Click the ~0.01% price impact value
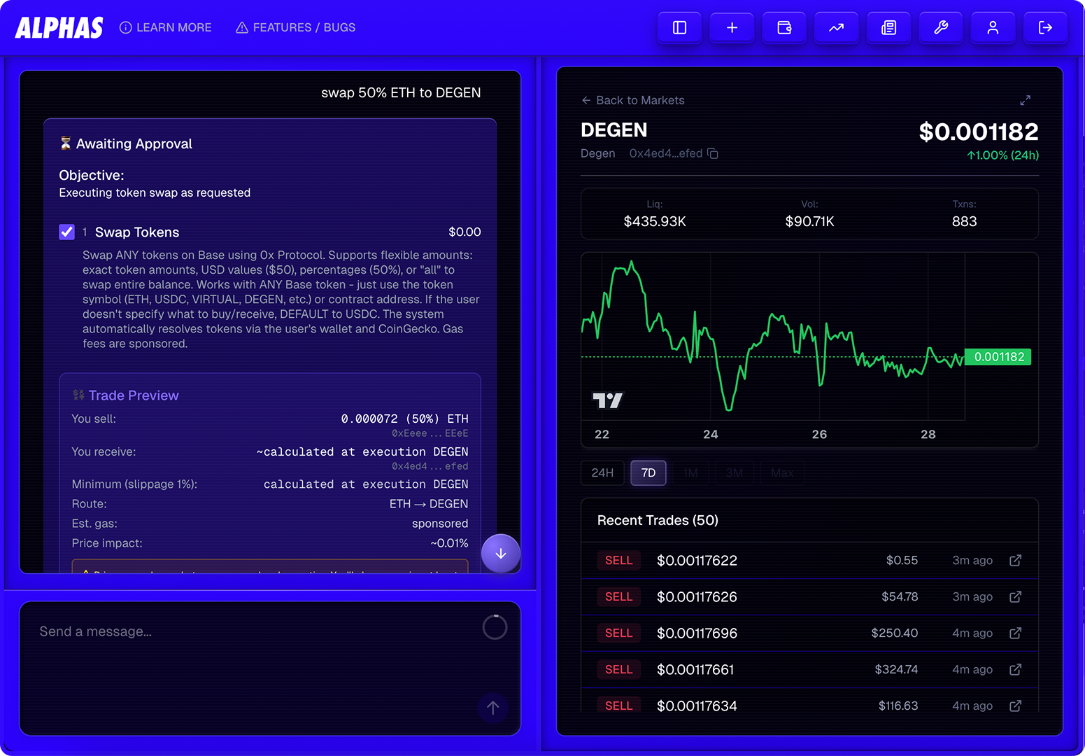 pos(449,543)
